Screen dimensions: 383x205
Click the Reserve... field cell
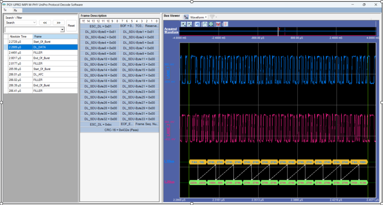[151, 26]
